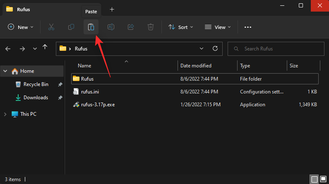Click in the Search Rufus field
Viewport: 329px width, 184px height.
click(276, 49)
